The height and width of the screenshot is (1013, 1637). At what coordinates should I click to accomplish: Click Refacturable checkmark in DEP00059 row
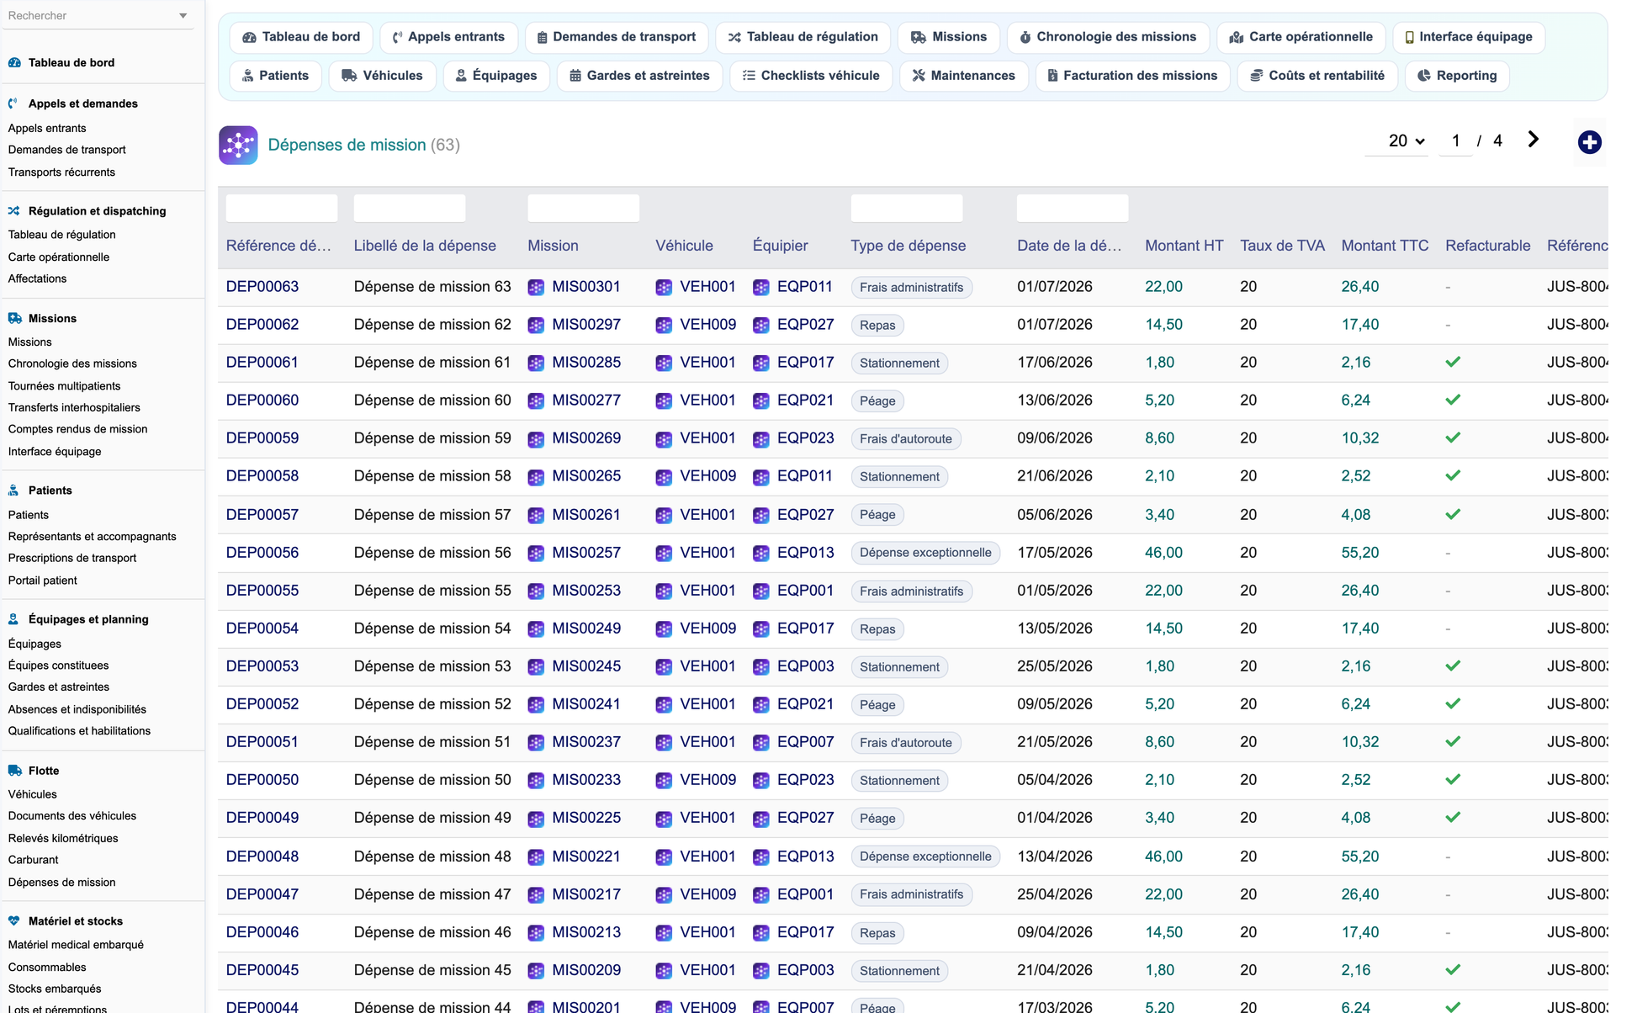(1453, 438)
